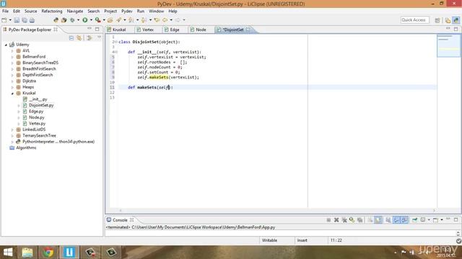This screenshot has height=259, width=462.
Task: Open the Package Explorer view menu
Action: [x=99, y=37]
